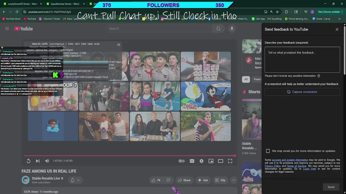Bookmark this page with the star
Image resolution: width=346 pixels, height=194 pixels.
click(x=277, y=12)
